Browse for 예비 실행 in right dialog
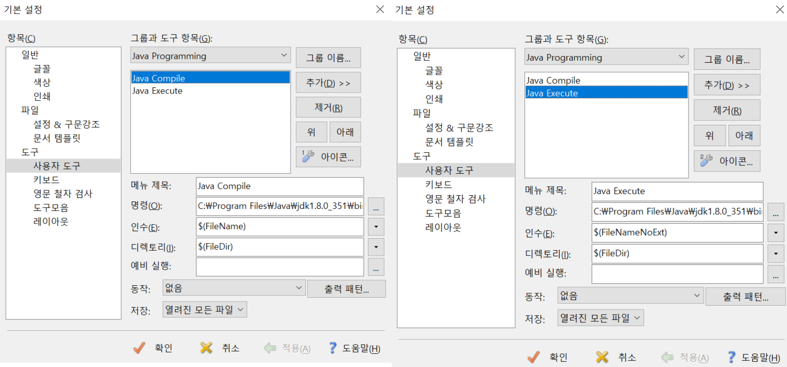The width and height of the screenshot is (787, 367). pos(776,274)
